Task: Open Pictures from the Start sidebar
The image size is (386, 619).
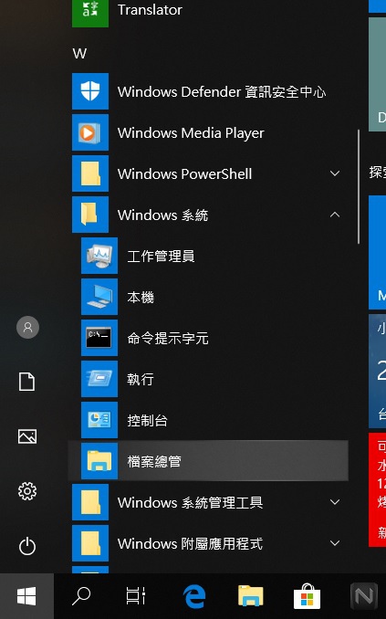Action: pyautogui.click(x=27, y=436)
